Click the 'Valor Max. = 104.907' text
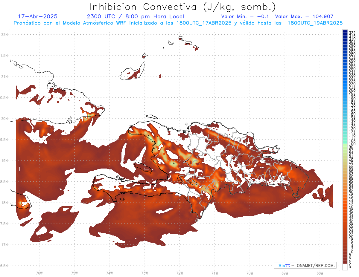The height and width of the screenshot is (277, 359). click(x=304, y=16)
